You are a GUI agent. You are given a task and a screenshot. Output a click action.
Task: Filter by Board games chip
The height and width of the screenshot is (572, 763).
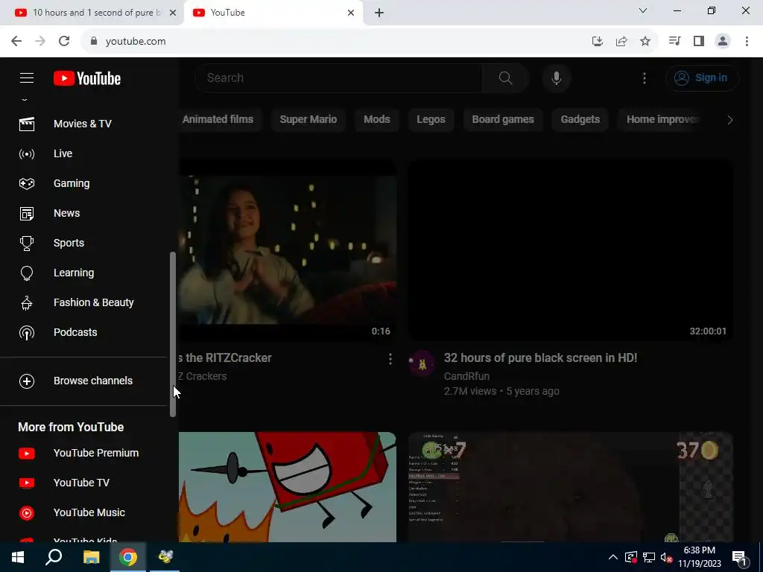503,120
